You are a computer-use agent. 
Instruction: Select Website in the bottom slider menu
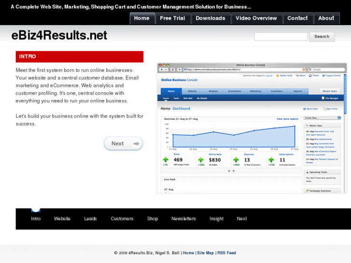coord(62,219)
